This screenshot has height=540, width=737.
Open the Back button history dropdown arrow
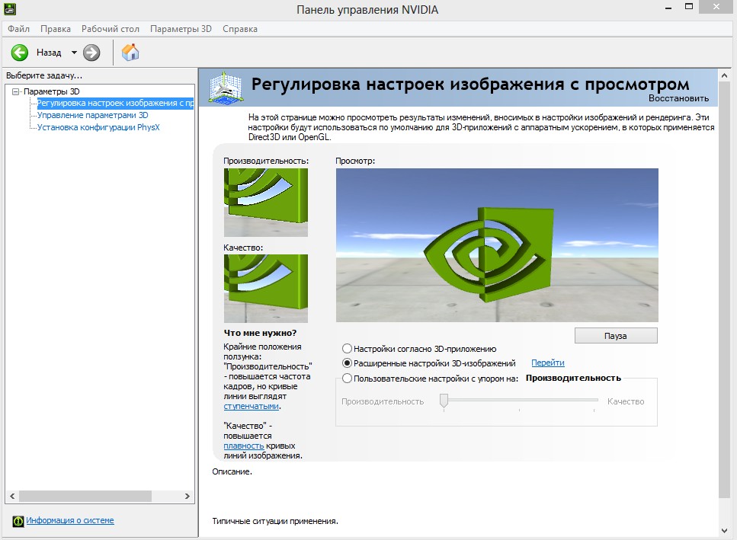pos(74,53)
